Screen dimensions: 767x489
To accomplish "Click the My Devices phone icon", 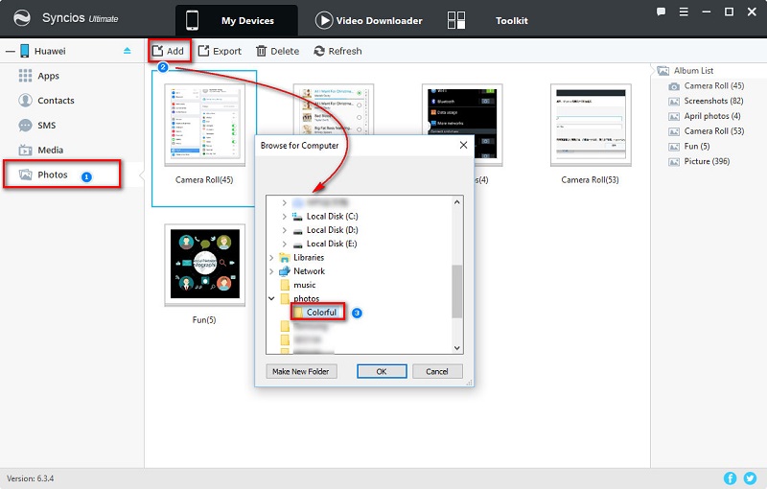I will [x=193, y=20].
